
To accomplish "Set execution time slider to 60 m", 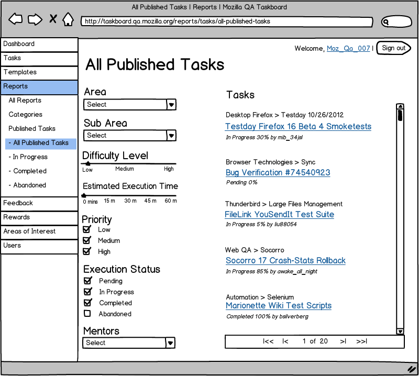I will [x=171, y=195].
